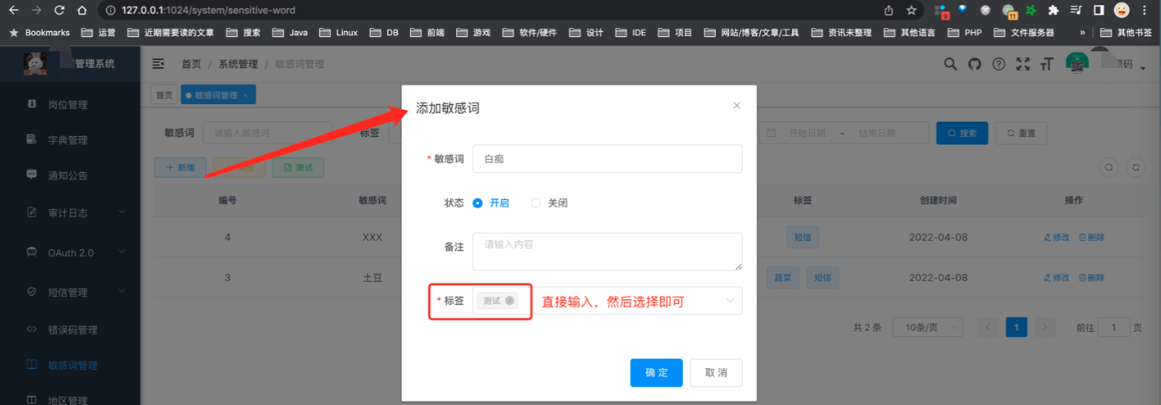
Task: Click the extension icon with orange 11 badge
Action: point(1009,11)
